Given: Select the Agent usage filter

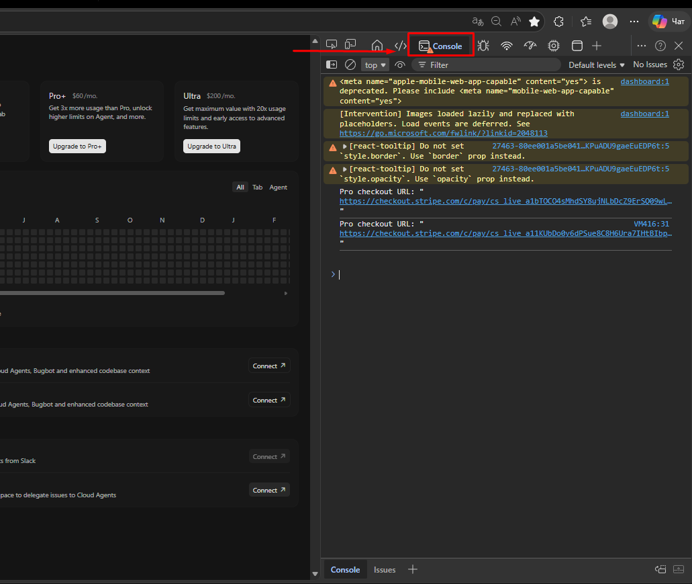Looking at the screenshot, I should (x=278, y=187).
